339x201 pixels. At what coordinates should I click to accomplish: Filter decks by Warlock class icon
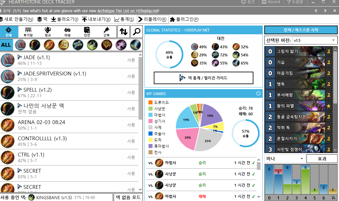(x=121, y=45)
